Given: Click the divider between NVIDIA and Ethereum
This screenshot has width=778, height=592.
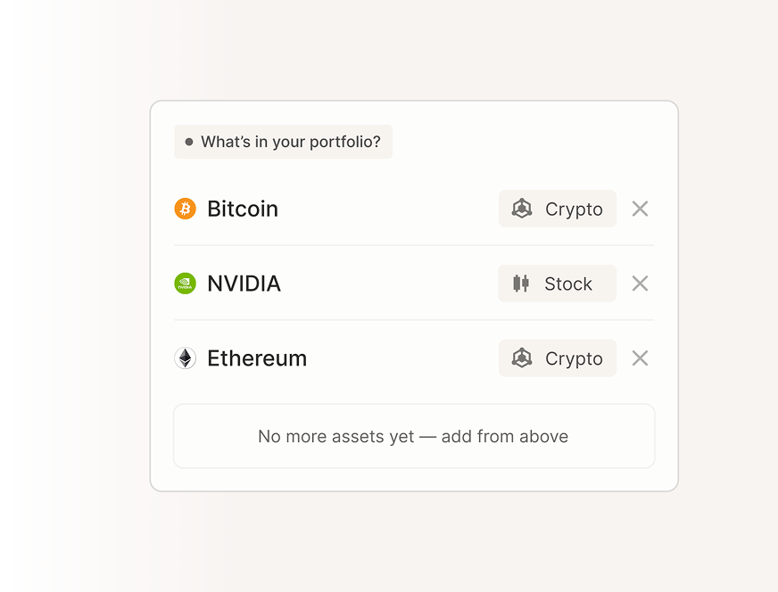Looking at the screenshot, I should [x=414, y=320].
